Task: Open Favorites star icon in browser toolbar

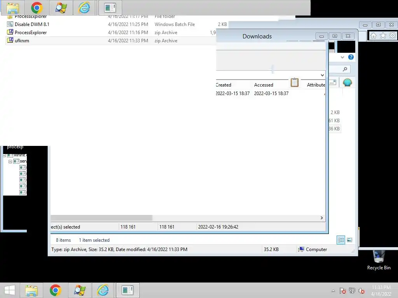Action: (x=383, y=35)
